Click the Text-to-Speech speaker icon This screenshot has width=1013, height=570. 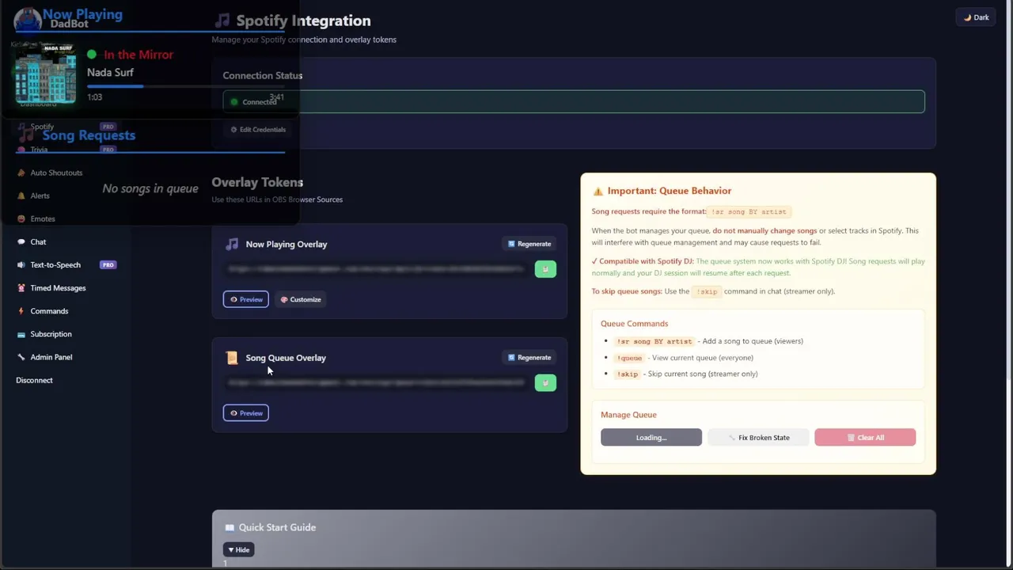click(21, 264)
